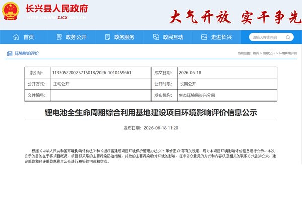
Task: Click the 环境影响评价 section heading
Action: point(27,53)
